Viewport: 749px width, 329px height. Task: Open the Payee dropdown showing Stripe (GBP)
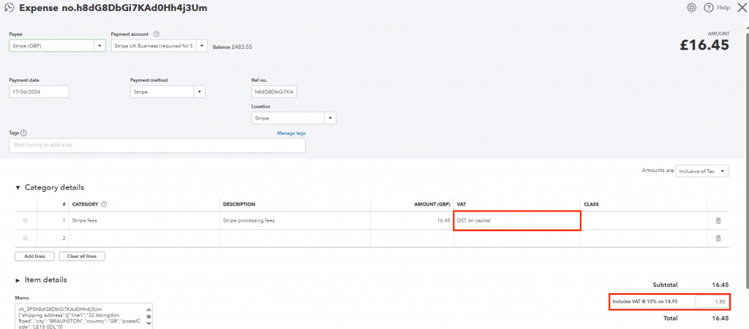tap(99, 46)
